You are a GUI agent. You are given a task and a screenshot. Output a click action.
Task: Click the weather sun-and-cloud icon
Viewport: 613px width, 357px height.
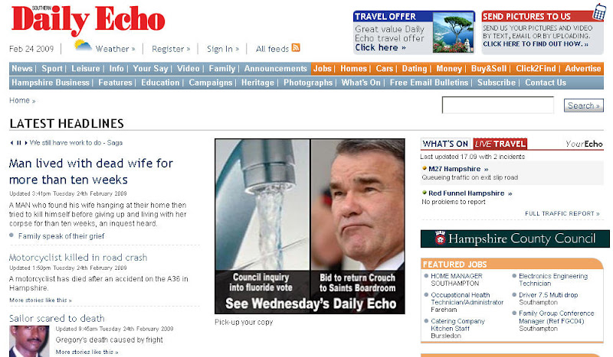83,45
